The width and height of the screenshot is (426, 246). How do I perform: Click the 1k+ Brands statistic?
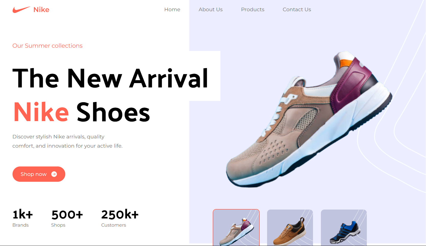point(23,218)
